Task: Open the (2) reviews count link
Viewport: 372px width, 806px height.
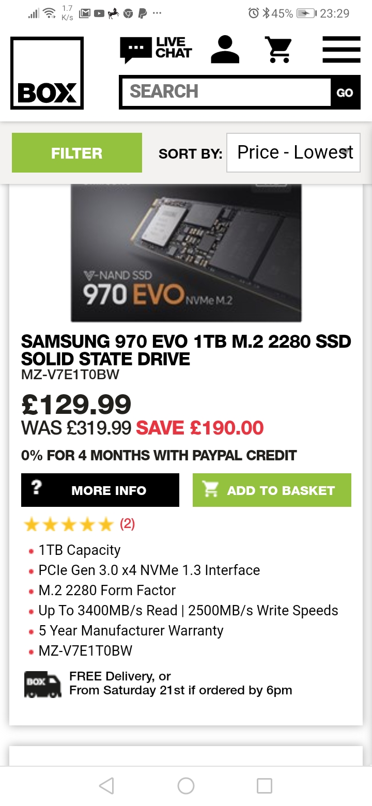Action: click(128, 524)
